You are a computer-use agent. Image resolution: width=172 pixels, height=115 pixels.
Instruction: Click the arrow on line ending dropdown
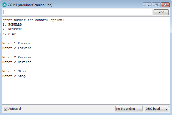coord(140,109)
